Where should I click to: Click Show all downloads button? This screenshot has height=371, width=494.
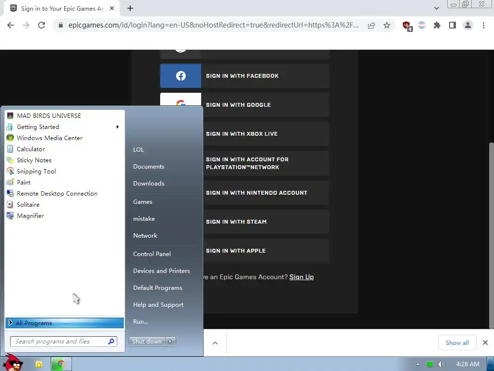[457, 342]
